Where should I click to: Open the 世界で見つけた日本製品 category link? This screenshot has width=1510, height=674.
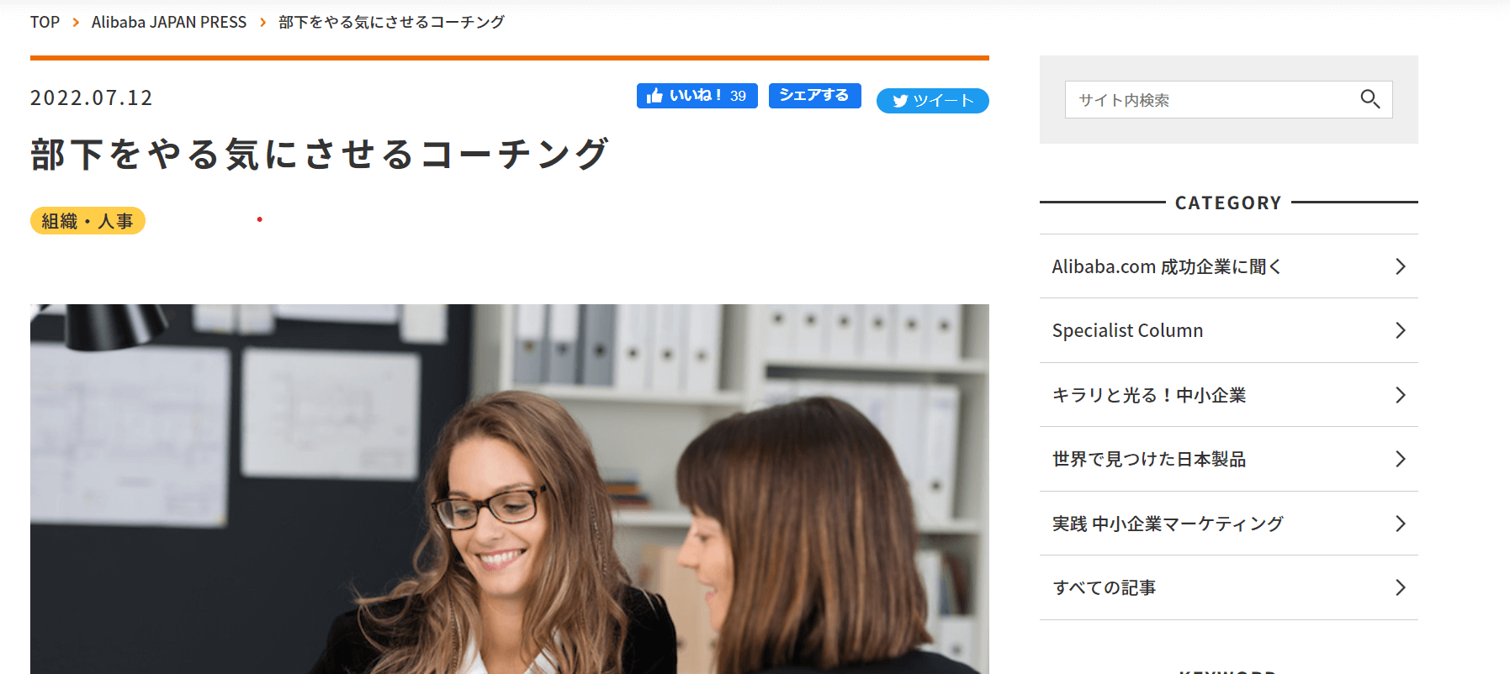1149,459
